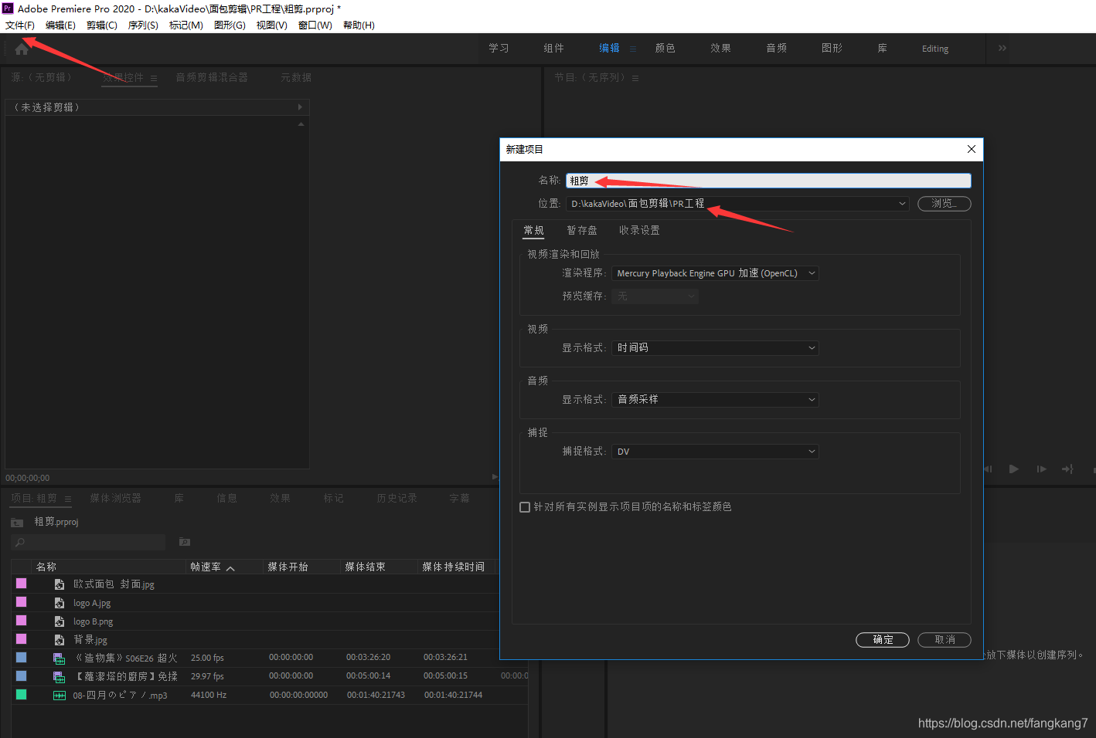The height and width of the screenshot is (738, 1096).
Task: Click file icon of 背景.jpg
Action: point(60,640)
